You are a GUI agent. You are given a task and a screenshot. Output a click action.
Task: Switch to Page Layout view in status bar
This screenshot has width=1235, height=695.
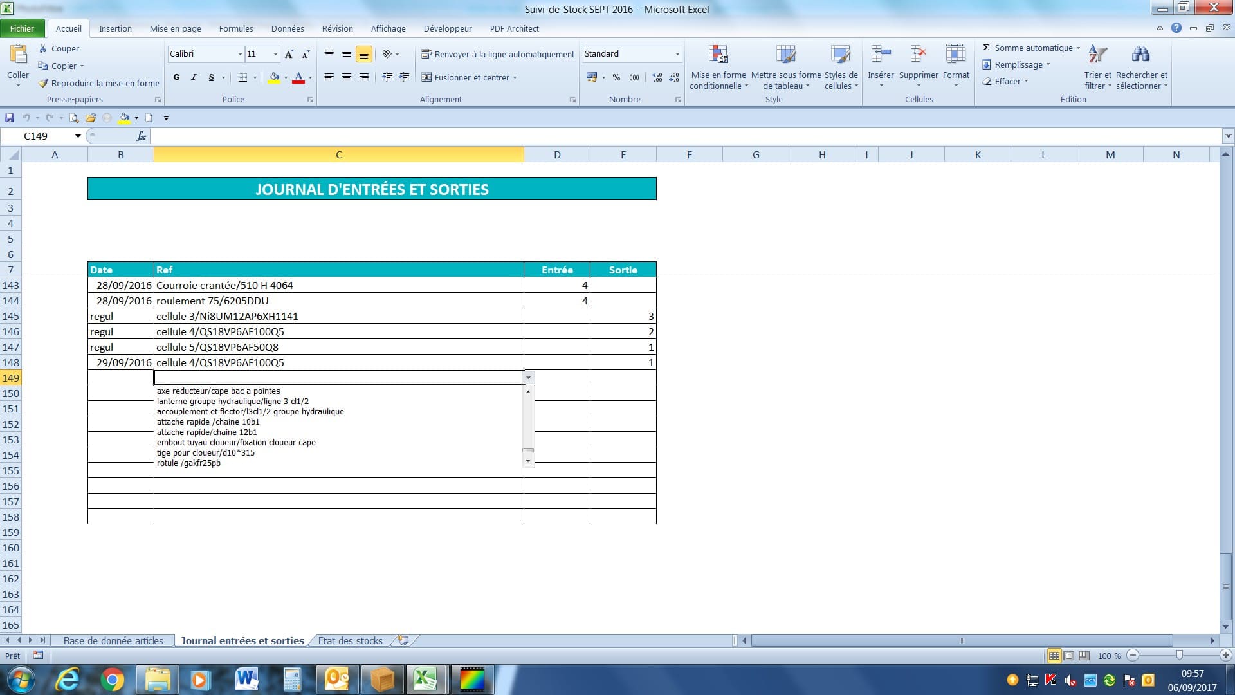[1068, 656]
